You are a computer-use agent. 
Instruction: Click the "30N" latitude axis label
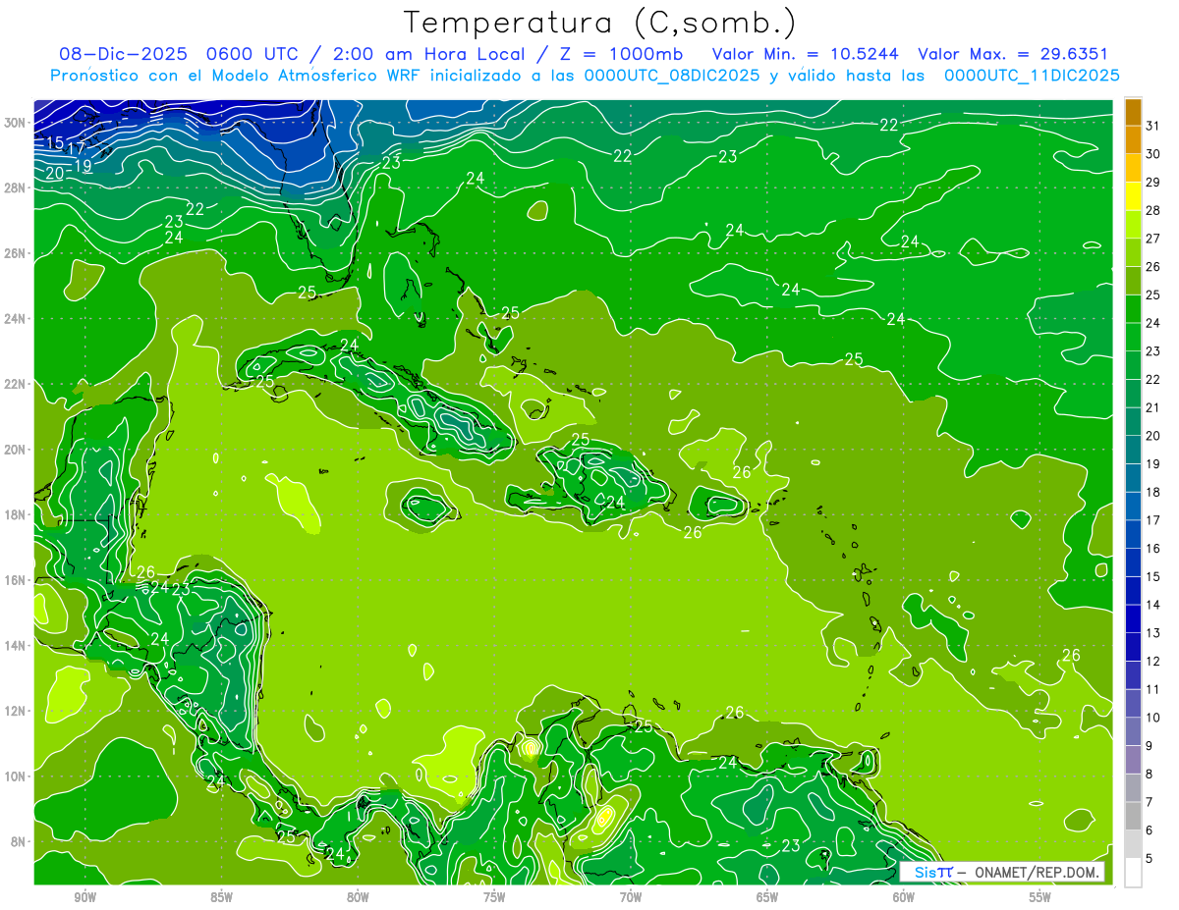coord(17,123)
